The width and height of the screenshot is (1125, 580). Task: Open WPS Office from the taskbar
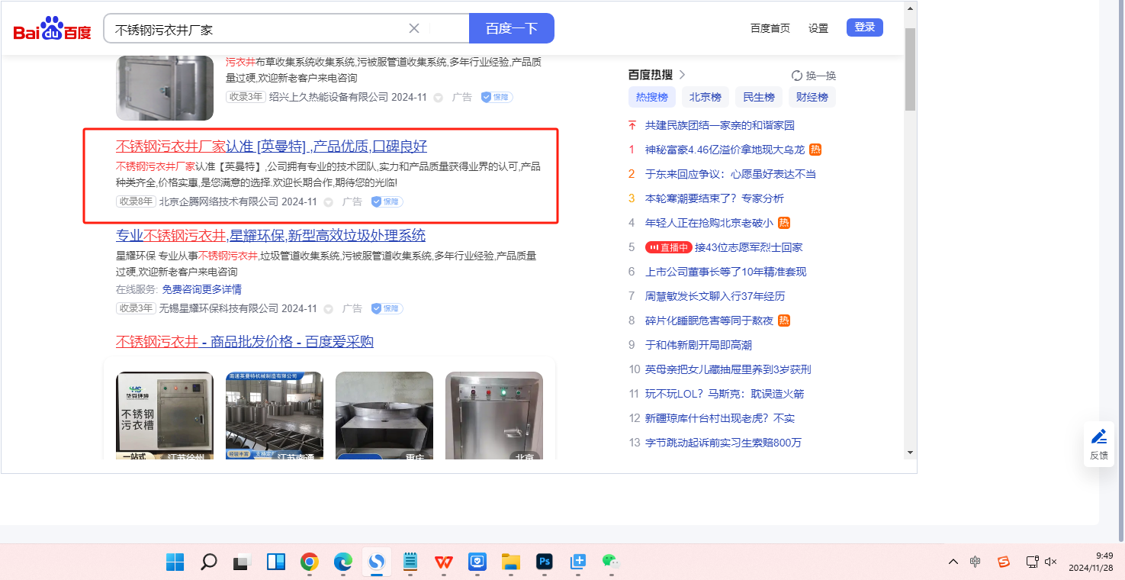443,562
